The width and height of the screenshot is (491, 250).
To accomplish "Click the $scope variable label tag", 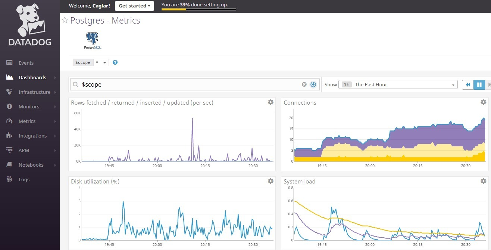I will (83, 62).
